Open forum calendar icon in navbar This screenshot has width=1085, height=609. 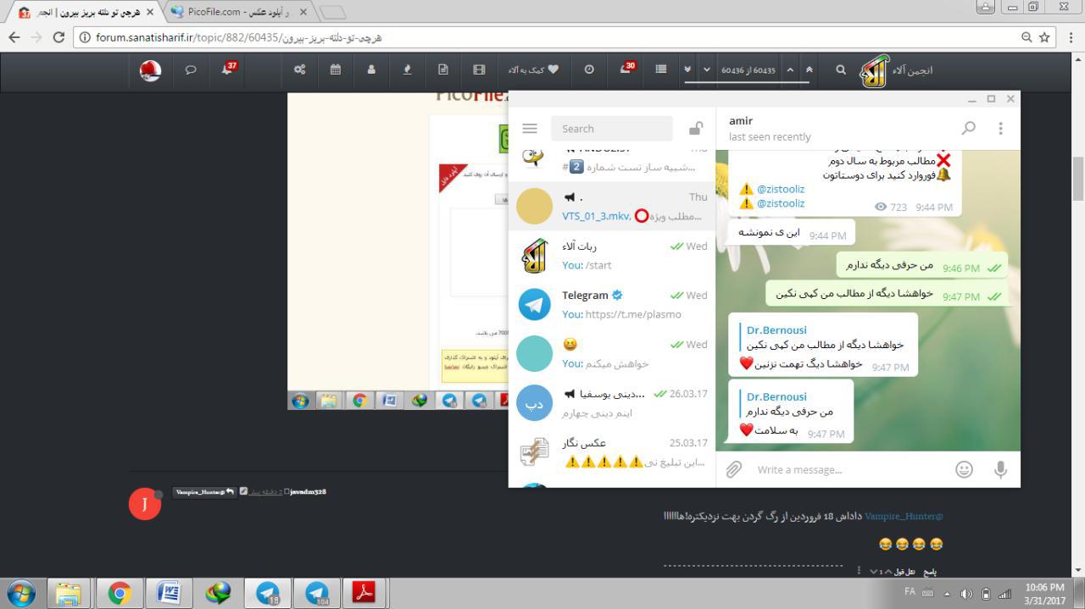click(336, 69)
